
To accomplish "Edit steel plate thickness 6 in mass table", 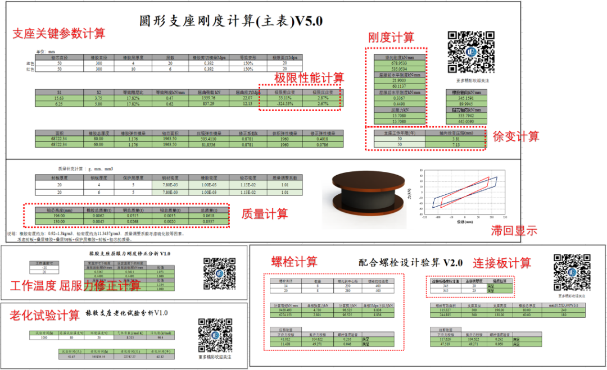I will pos(99,192).
